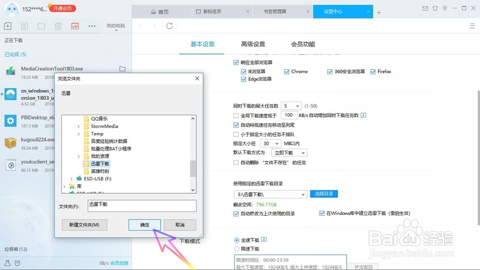Select the 限速下载 radio button
This screenshot has width=480, height=270.
pos(237,248)
